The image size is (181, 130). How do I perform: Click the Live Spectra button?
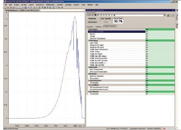click(x=106, y=18)
